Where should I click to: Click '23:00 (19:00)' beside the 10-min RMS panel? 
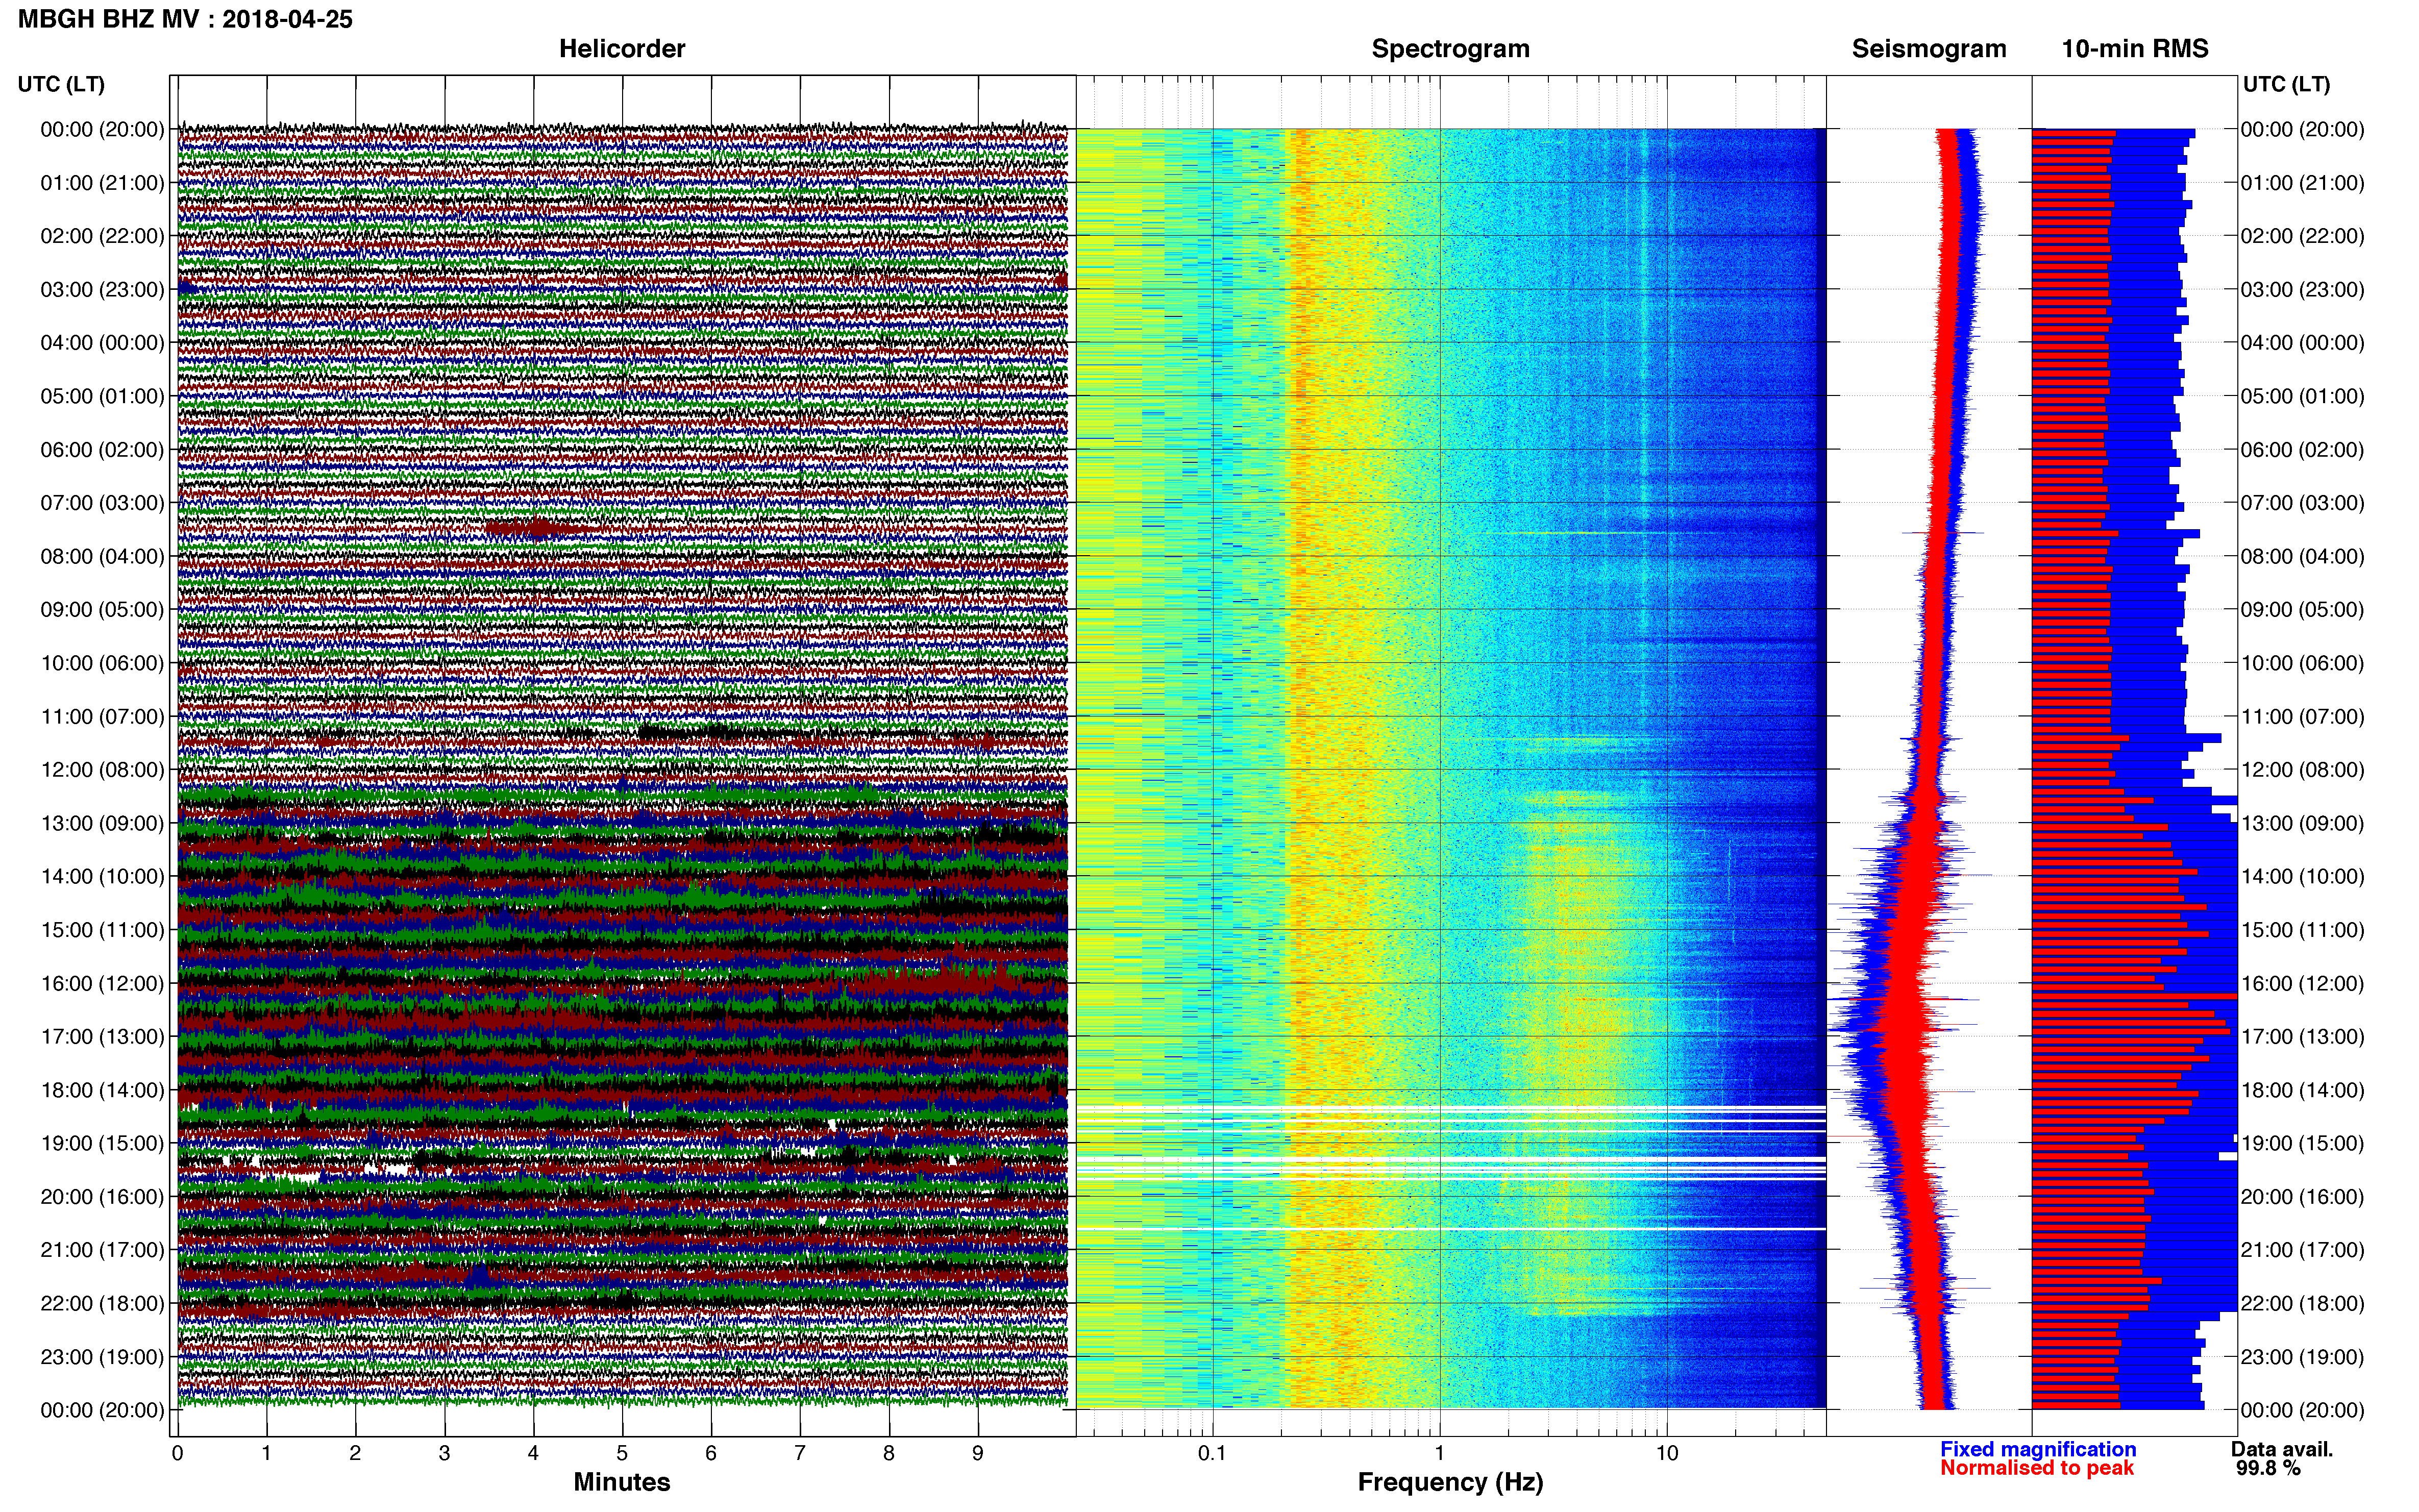coord(2302,1357)
